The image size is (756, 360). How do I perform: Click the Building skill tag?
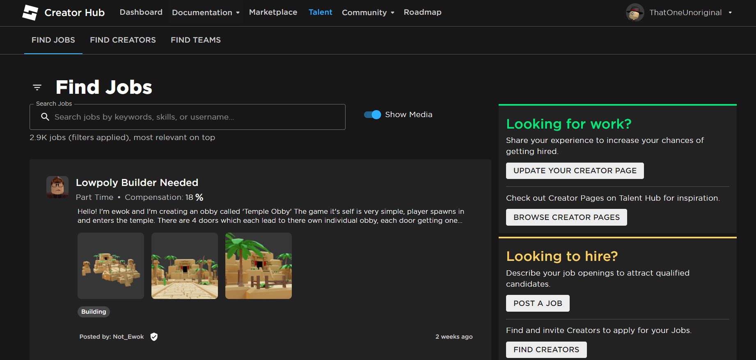coord(94,312)
